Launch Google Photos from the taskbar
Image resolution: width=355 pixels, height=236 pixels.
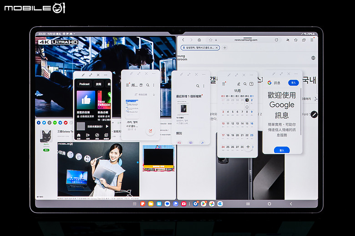point(212,204)
